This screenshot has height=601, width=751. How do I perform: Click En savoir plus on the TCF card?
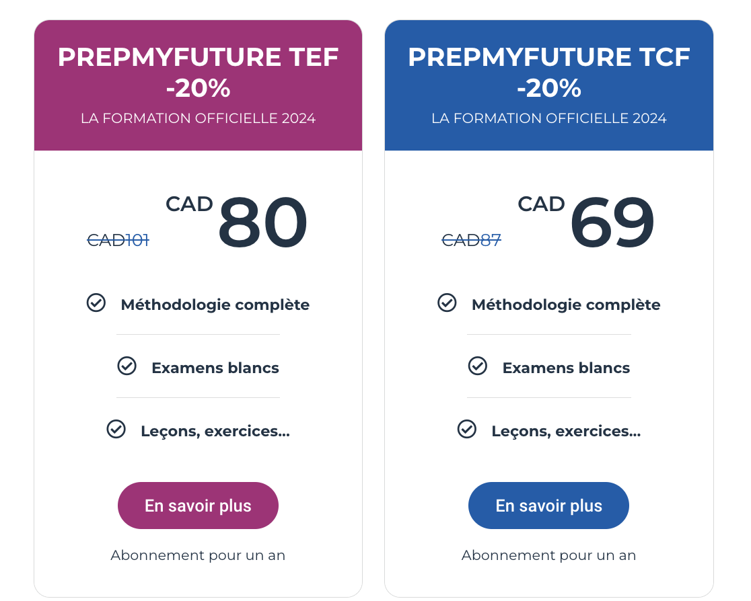tap(548, 505)
